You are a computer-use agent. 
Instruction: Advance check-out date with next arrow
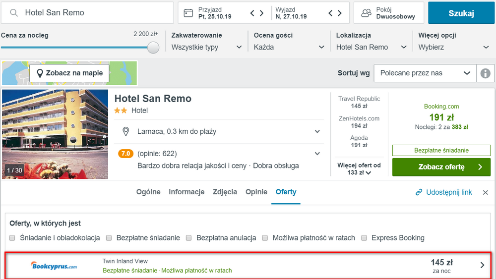[x=339, y=13]
